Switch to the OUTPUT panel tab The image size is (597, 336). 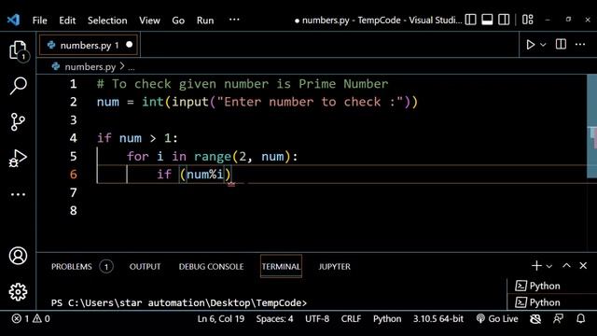point(145,267)
